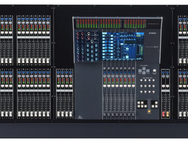This screenshot has width=188, height=144.
Task: Select channel 29 using SEL
Action: click(x=35, y=19)
